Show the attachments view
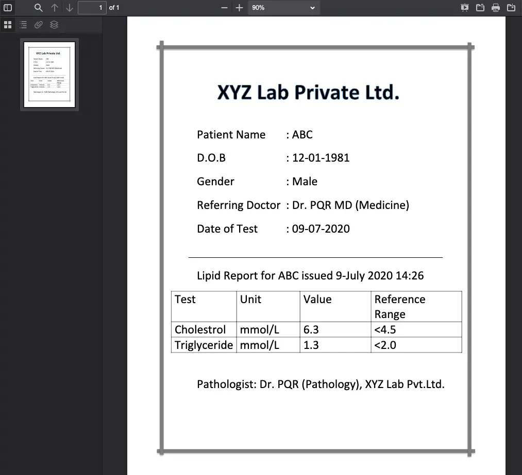 point(39,25)
